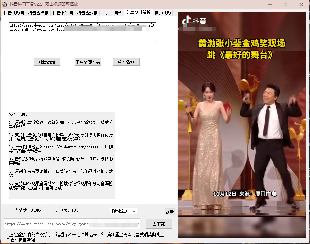310x244 pixels.
Task: Select the 分享视频解析 tab
Action: 137,13
